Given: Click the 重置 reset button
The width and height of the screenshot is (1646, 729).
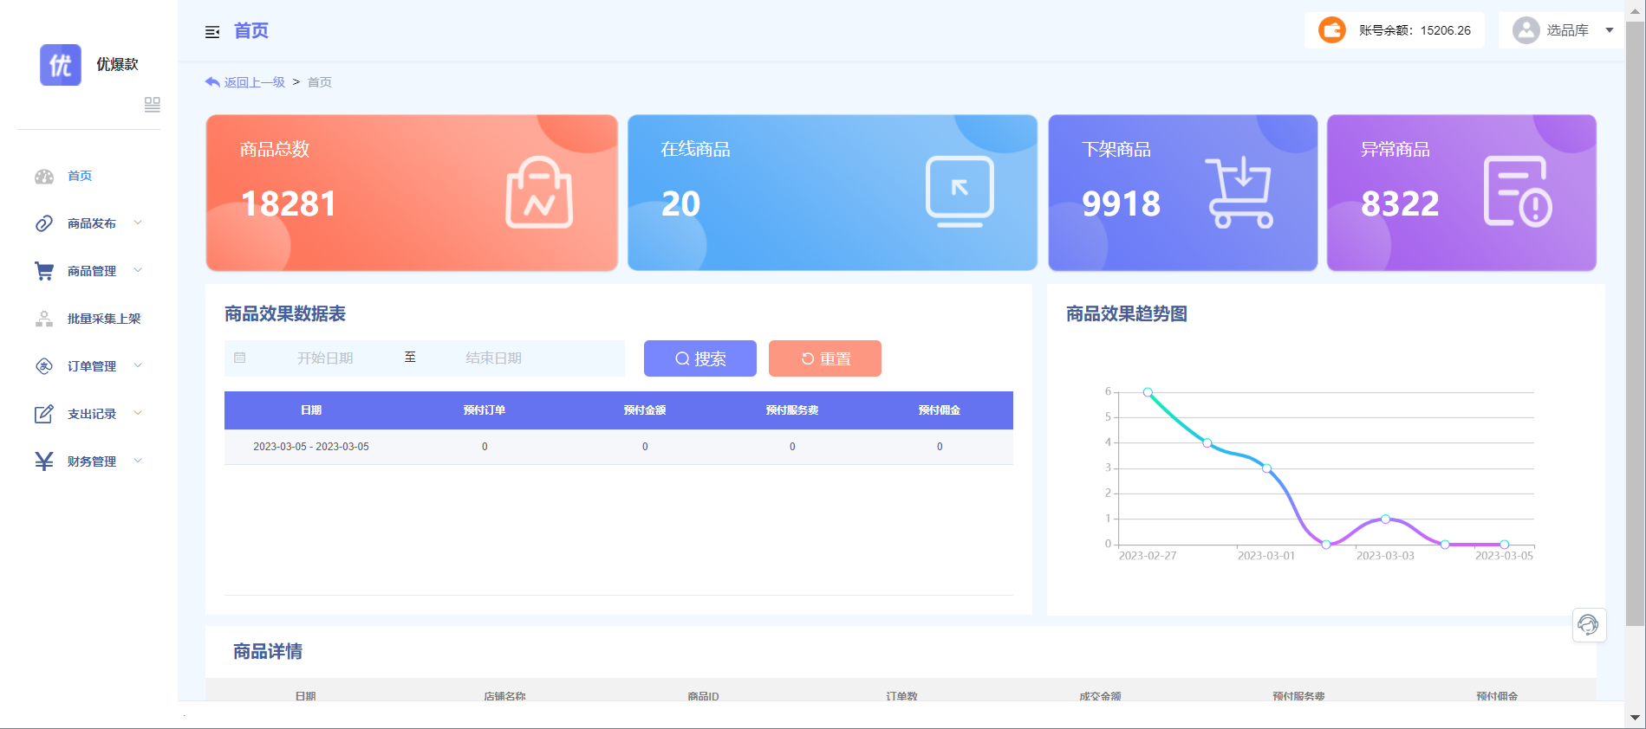Looking at the screenshot, I should point(825,358).
